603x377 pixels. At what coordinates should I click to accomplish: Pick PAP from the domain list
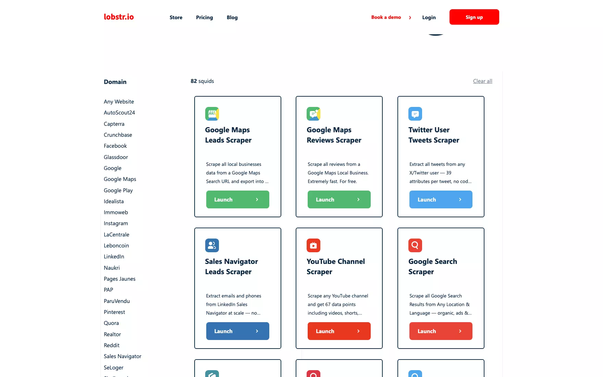click(108, 290)
